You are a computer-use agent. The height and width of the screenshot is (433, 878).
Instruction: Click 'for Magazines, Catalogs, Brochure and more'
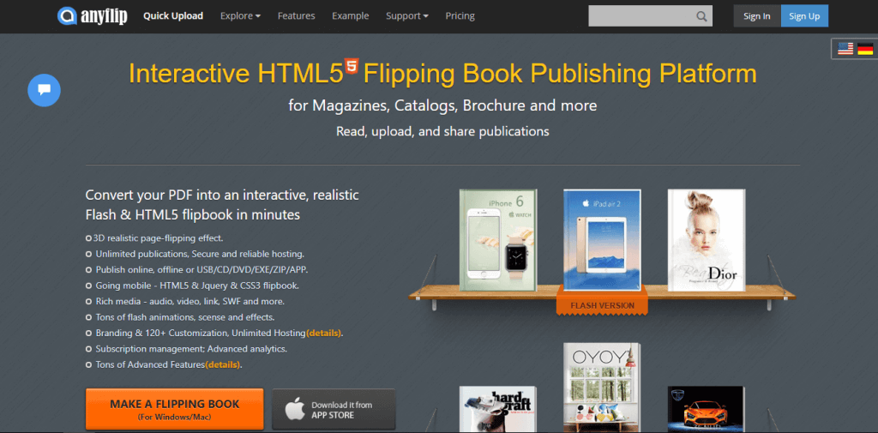click(442, 105)
